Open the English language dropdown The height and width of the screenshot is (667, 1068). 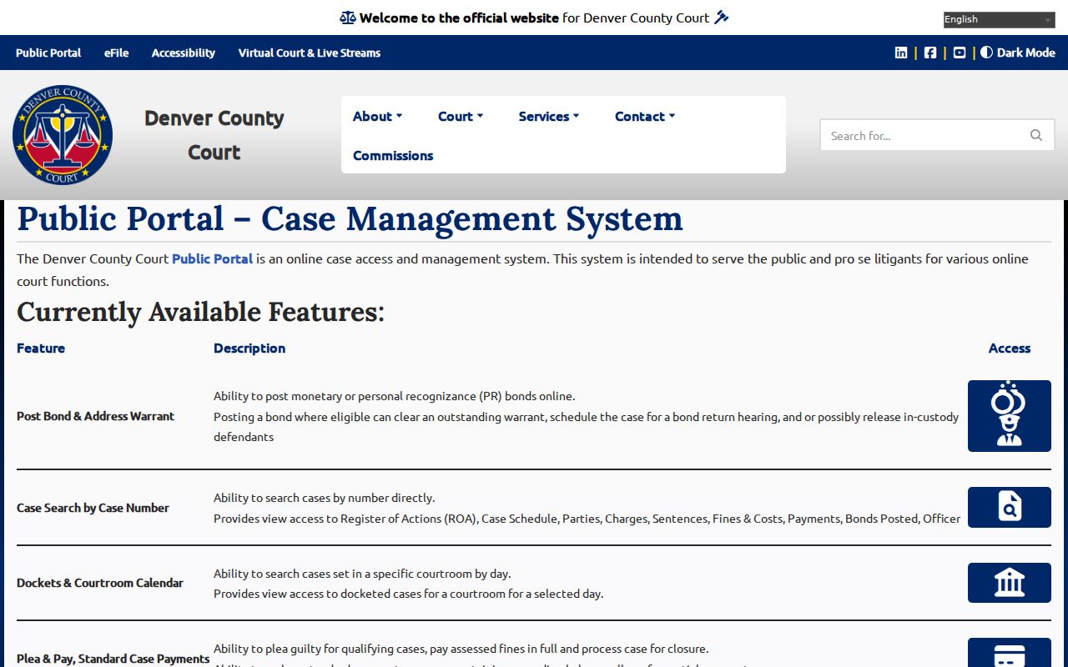coord(1000,20)
